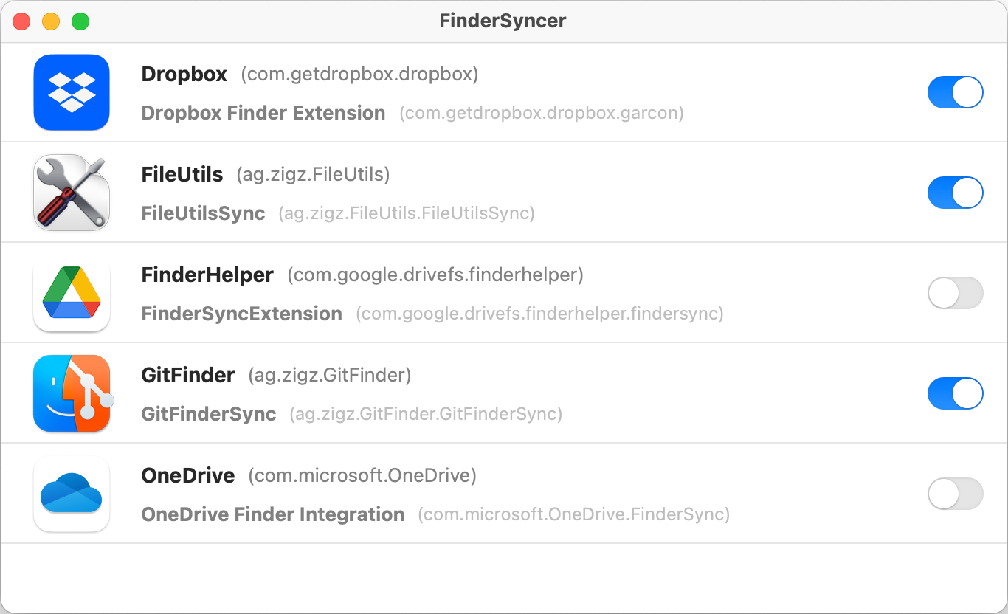This screenshot has width=1008, height=614.
Task: Click the GitFinder app icon
Action: (72, 393)
